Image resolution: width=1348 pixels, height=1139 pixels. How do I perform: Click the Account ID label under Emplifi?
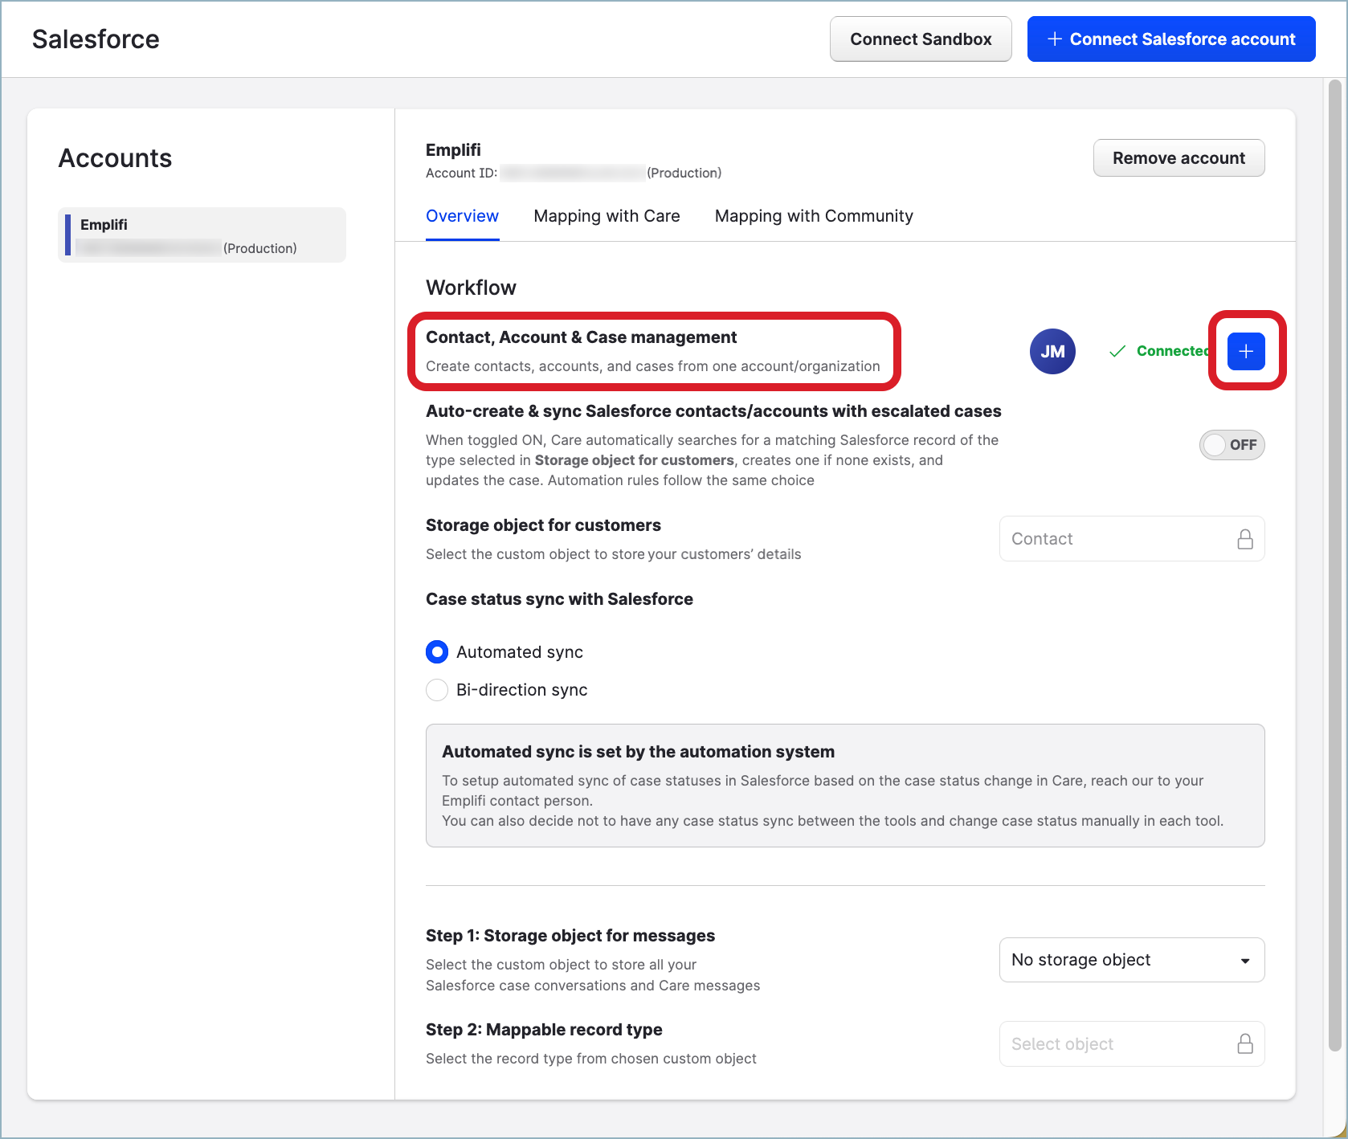click(462, 173)
